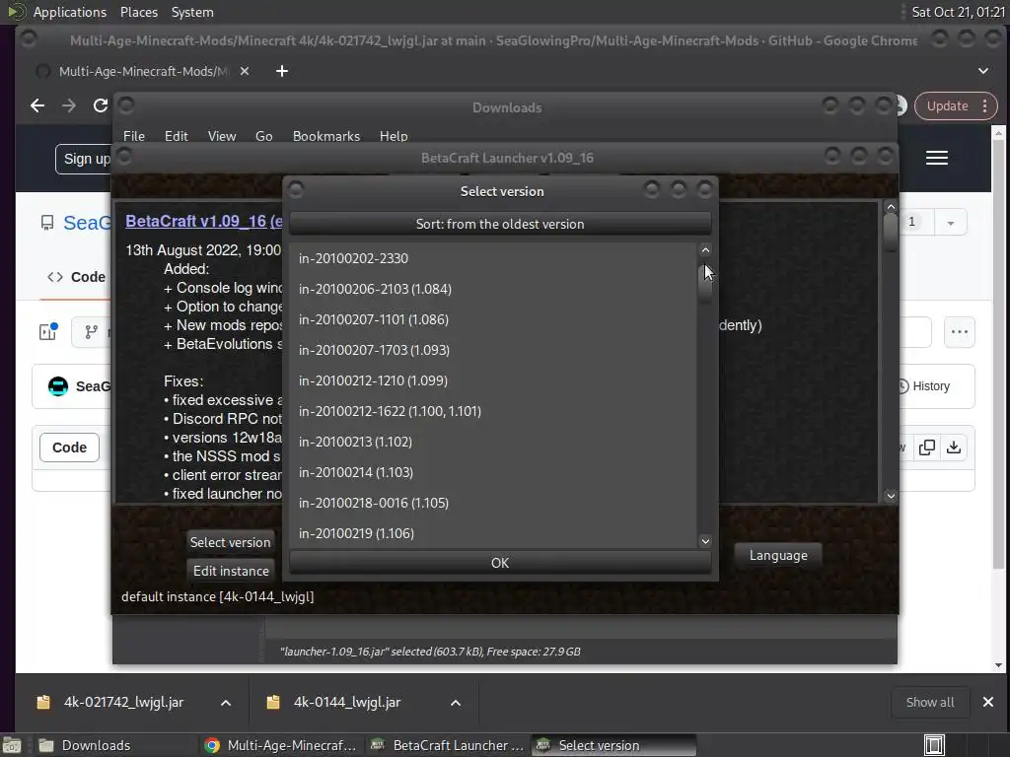Go forward in Chrome browser

coord(69,105)
